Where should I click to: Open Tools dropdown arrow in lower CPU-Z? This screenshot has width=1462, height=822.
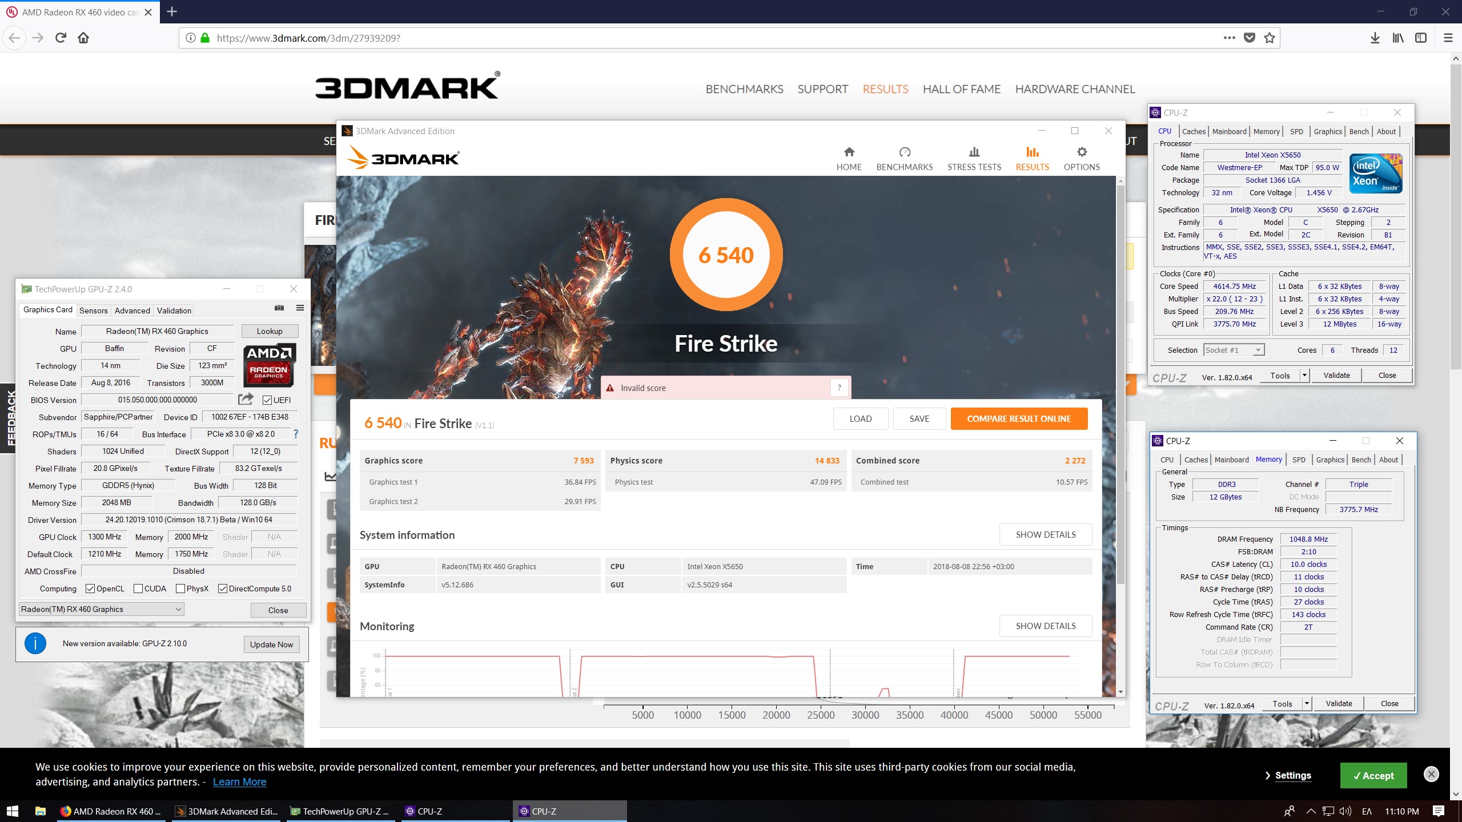click(x=1306, y=703)
